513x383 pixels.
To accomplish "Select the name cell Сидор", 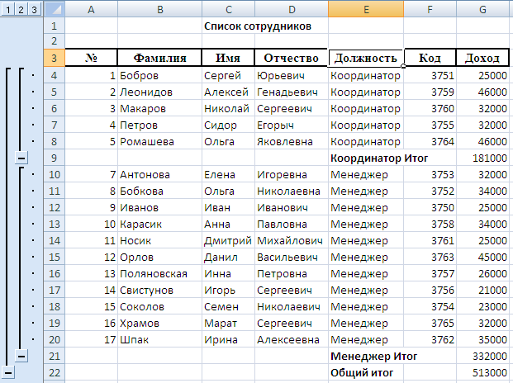I will click(228, 125).
